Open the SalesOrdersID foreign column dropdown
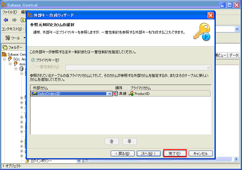The width and height of the screenshot is (242, 170). point(110,94)
